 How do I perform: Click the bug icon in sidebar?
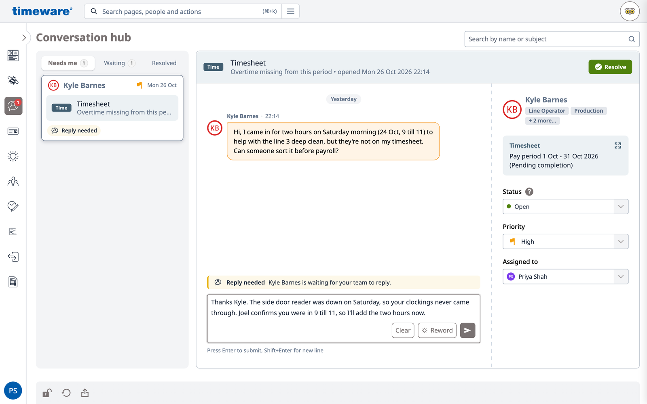13,80
